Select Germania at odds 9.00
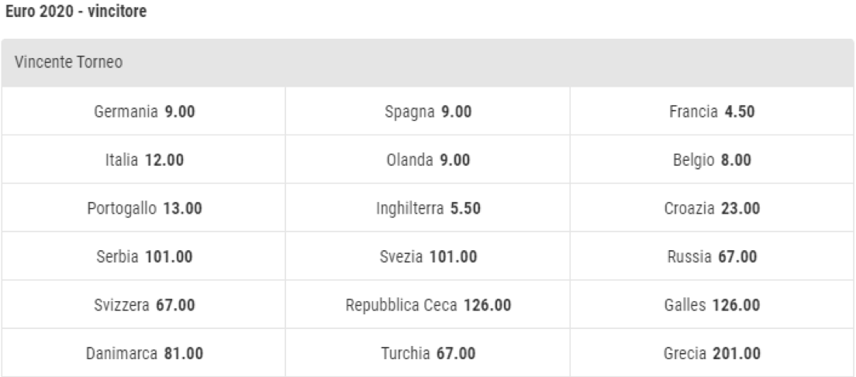Image resolution: width=856 pixels, height=377 pixels. tap(144, 112)
